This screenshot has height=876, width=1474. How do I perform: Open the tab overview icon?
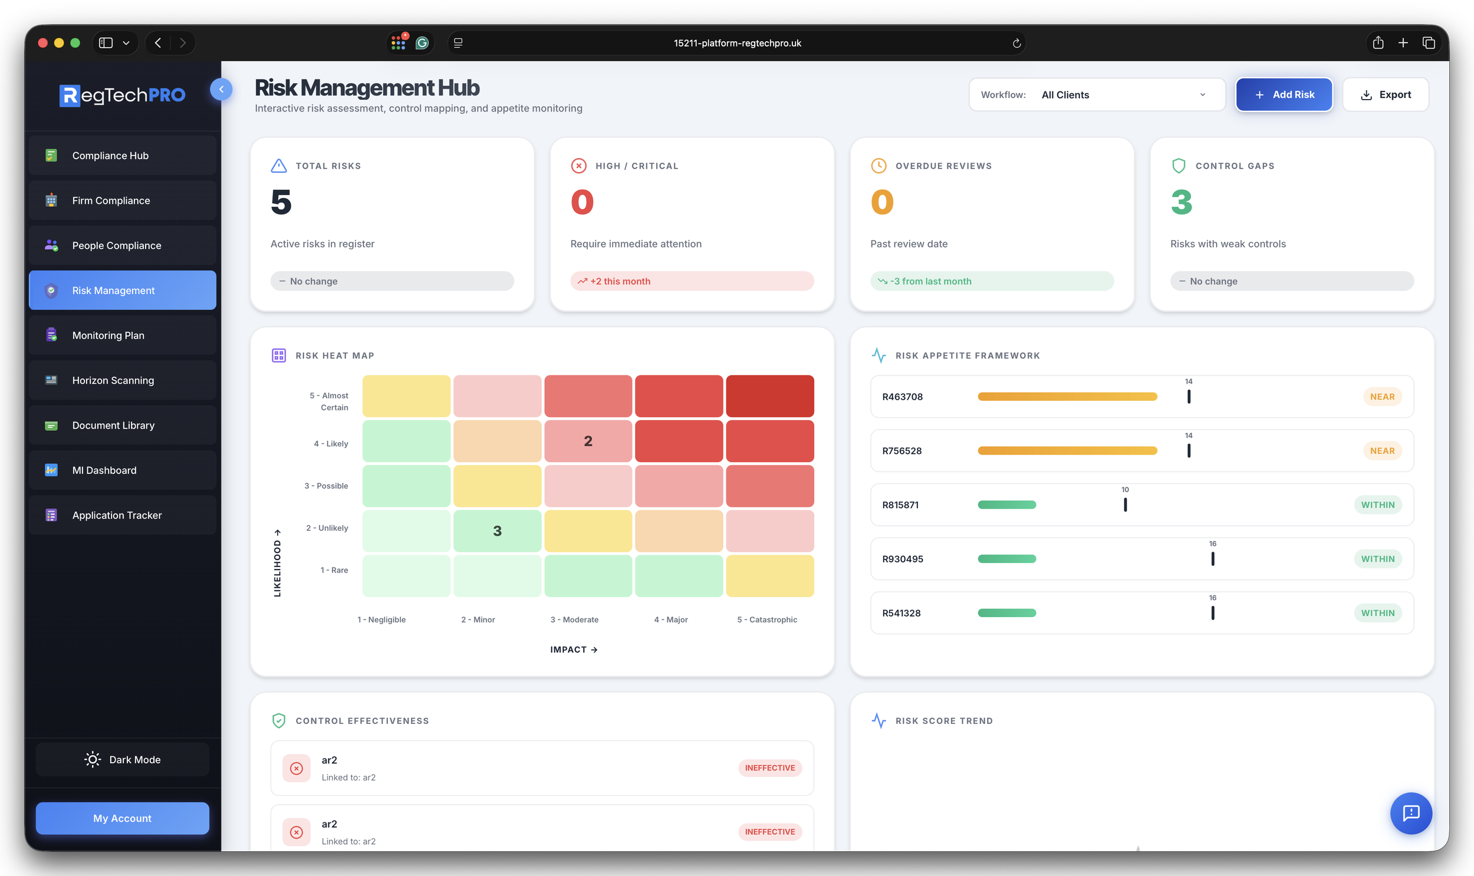point(1429,43)
